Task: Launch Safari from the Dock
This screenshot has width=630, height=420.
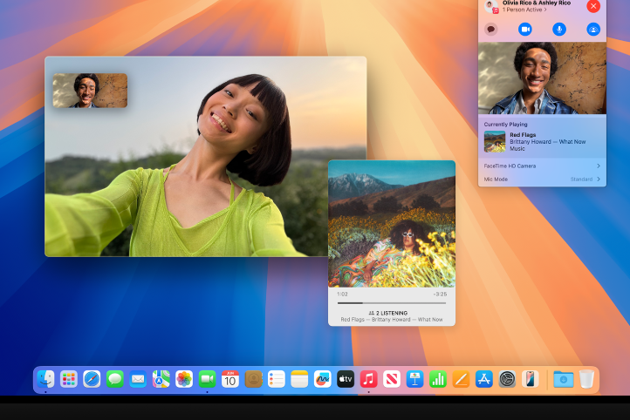Action: [x=92, y=379]
